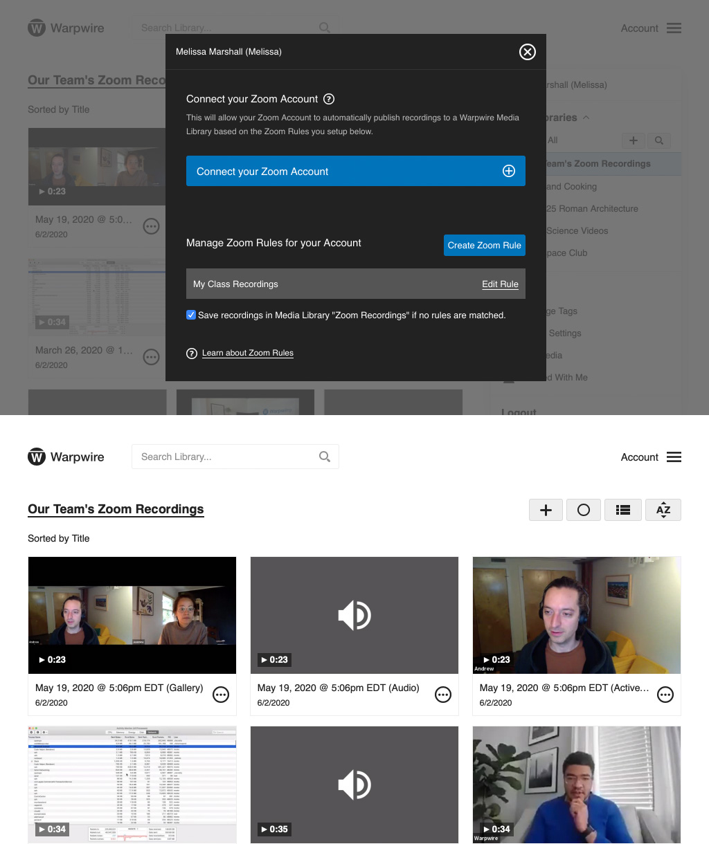The image size is (709, 844).
Task: Open options menu for May 19 Audio recording
Action: pos(443,695)
